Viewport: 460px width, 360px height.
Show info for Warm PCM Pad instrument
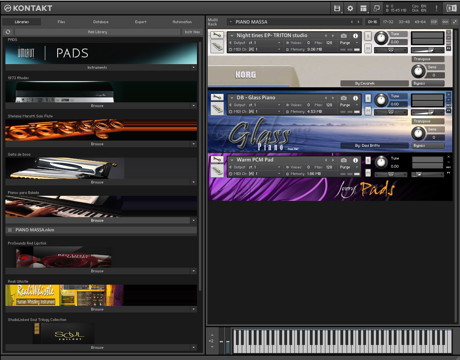coord(356,160)
